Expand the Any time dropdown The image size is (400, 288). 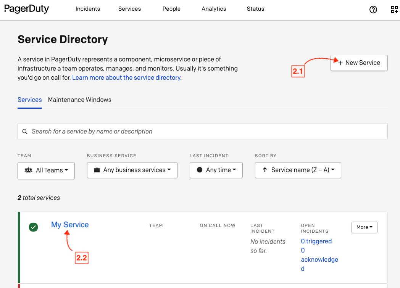coord(216,170)
